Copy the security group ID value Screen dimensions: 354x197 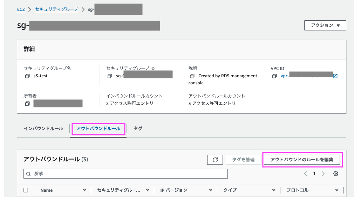(110, 76)
